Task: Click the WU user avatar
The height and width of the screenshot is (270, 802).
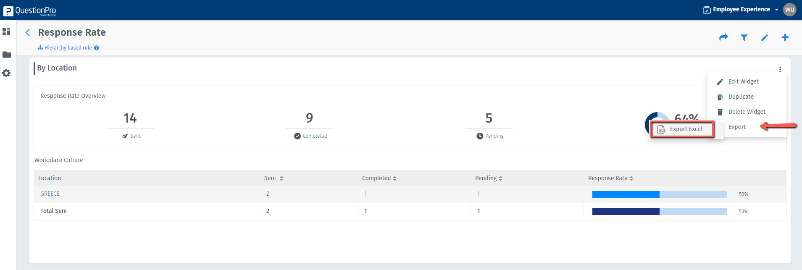Action: (x=790, y=10)
